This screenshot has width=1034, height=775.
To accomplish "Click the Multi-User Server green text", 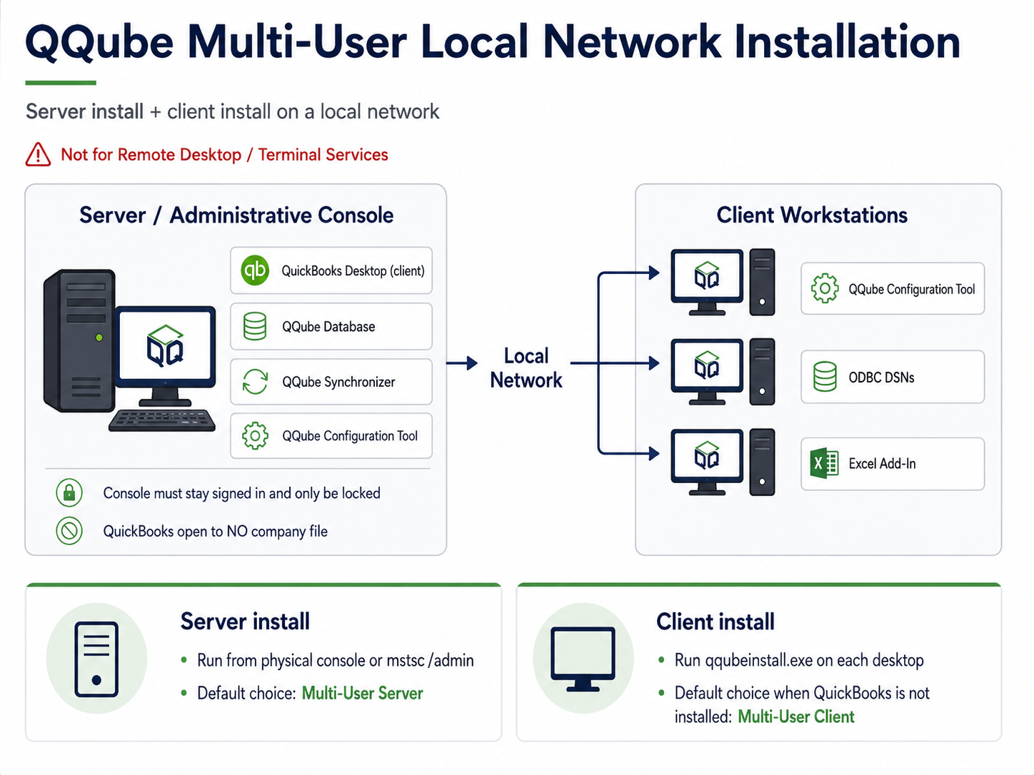I will 362,693.
